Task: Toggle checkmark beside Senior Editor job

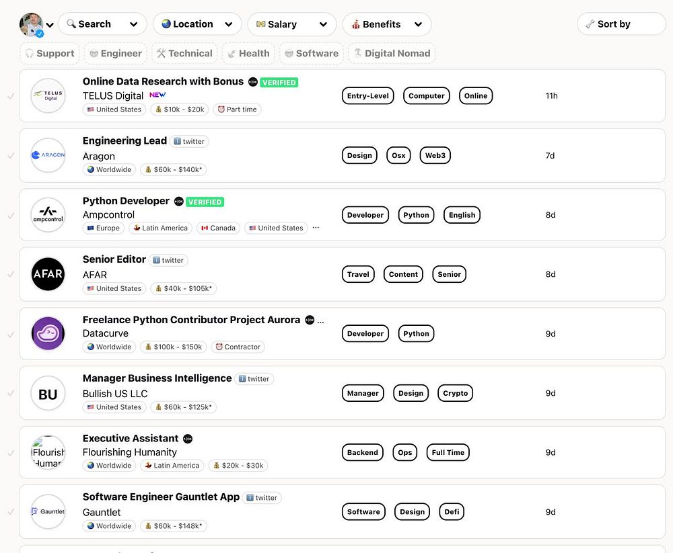Action: coord(11,274)
